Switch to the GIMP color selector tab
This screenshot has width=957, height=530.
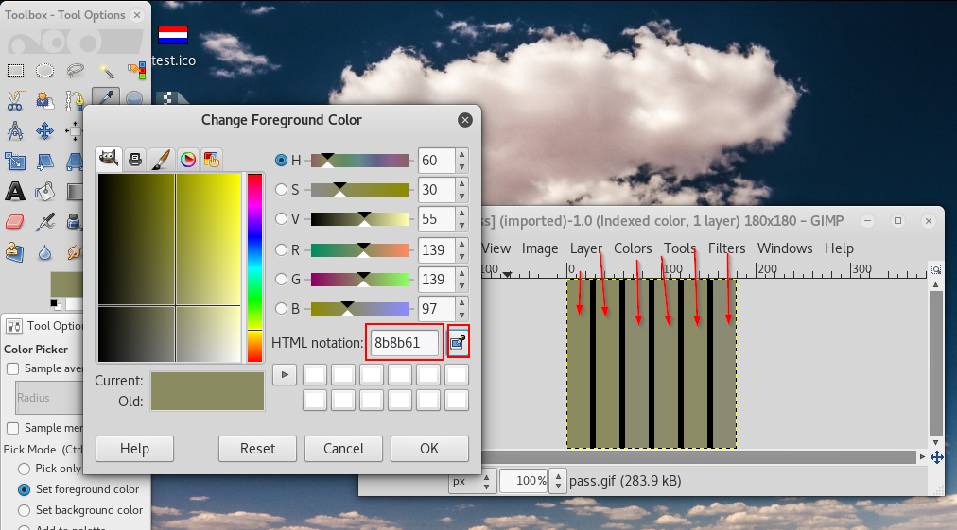109,159
